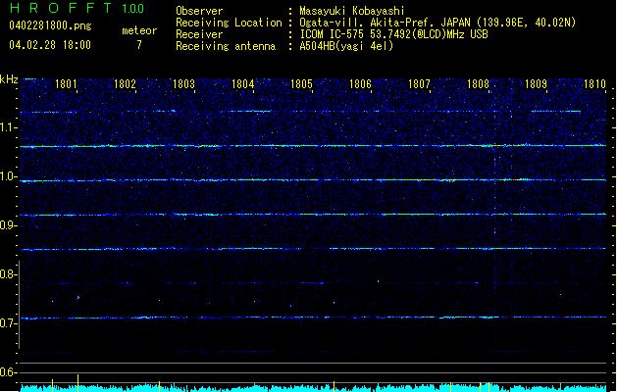Click the 0.9 frequency axis label
Screen dimensions: 617x392
point(8,226)
